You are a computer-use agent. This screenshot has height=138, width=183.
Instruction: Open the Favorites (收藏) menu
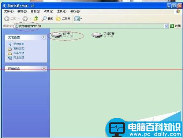[x=48, y=11]
